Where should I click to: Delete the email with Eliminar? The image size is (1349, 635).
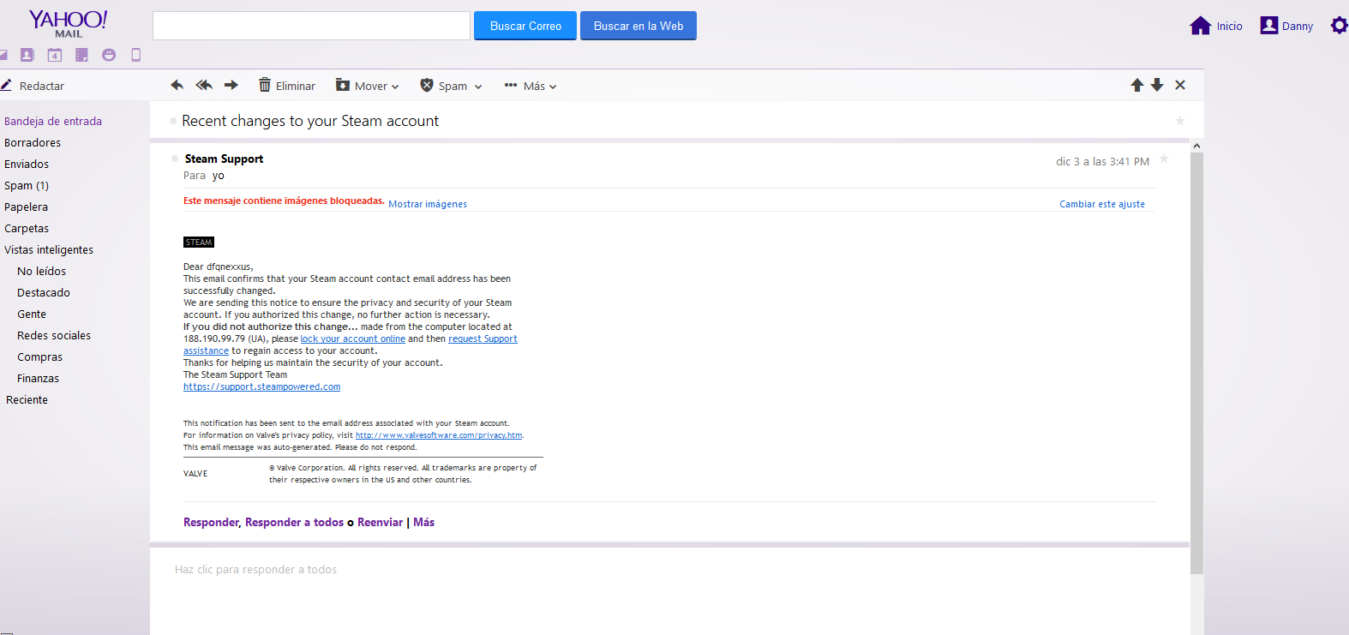point(287,86)
